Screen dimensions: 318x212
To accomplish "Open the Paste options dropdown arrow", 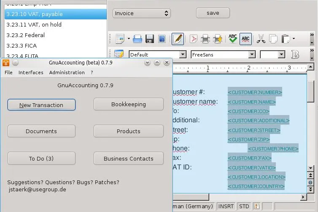I will pyautogui.click(x=294, y=38).
